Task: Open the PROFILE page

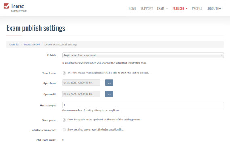Action: (x=197, y=8)
